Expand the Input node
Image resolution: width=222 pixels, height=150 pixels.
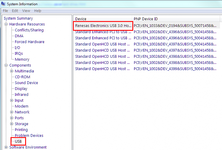(x=12, y=100)
